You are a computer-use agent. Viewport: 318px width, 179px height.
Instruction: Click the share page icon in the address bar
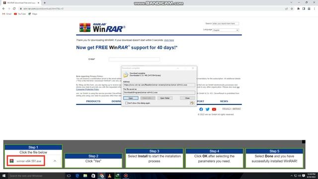(286, 9)
